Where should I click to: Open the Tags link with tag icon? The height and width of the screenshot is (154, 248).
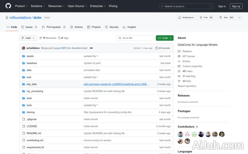(63, 38)
